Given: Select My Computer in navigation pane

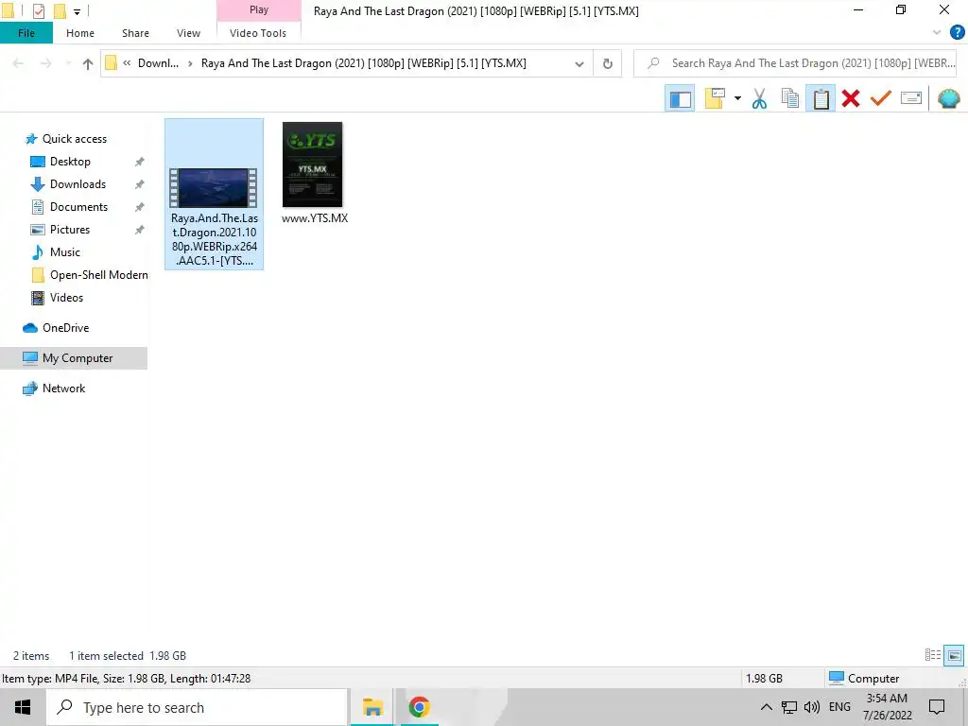Looking at the screenshot, I should [74, 358].
